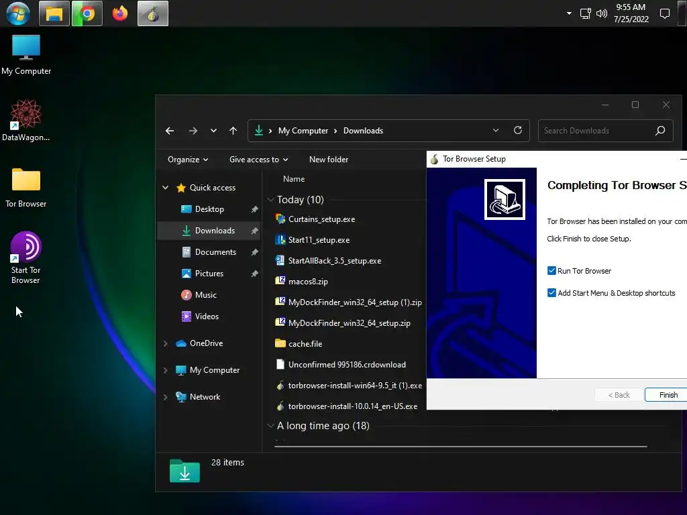Collapse the A long time ago group

point(270,426)
